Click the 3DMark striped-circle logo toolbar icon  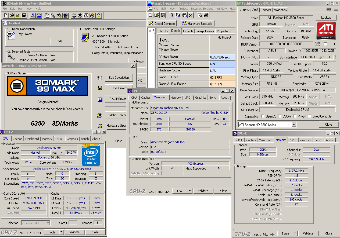[80, 15]
